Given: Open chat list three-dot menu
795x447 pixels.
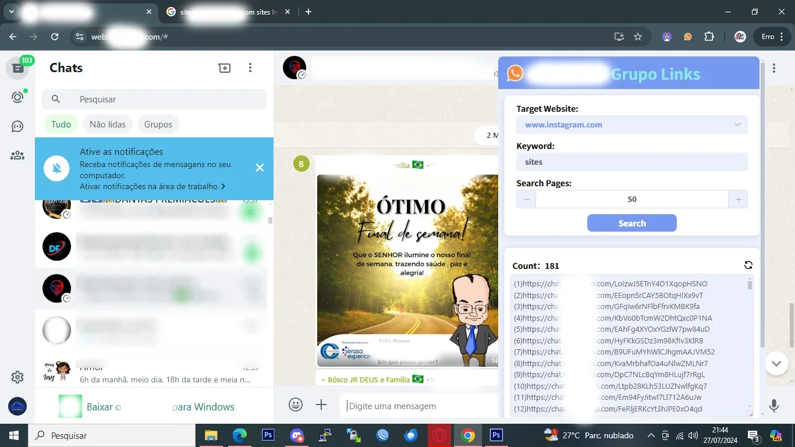Looking at the screenshot, I should click(x=250, y=68).
